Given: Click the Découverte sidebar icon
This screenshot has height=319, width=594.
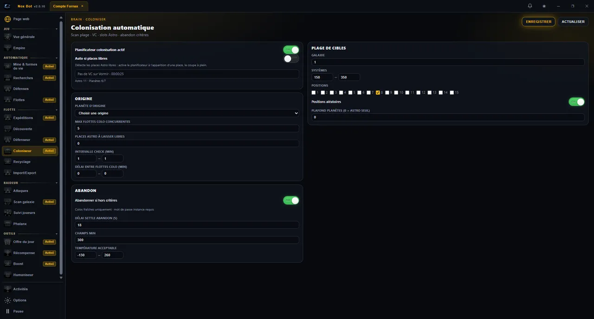Looking at the screenshot, I should click(7, 129).
